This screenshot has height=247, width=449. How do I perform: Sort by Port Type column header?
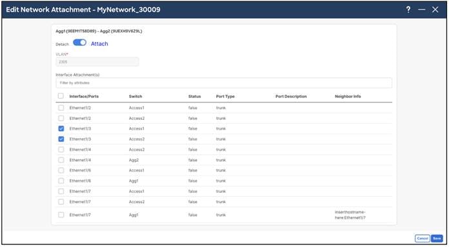click(225, 97)
